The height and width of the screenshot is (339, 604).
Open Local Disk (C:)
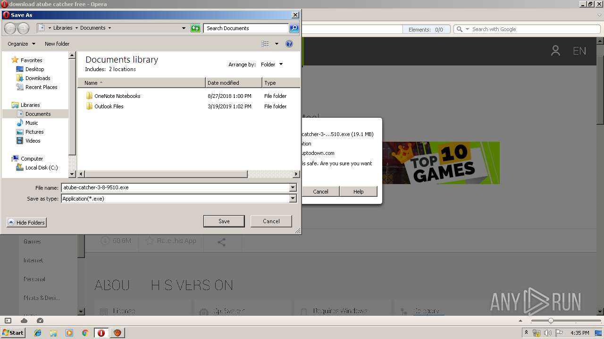tap(42, 168)
